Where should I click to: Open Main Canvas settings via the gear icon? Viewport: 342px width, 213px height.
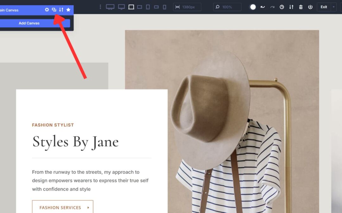pos(47,10)
